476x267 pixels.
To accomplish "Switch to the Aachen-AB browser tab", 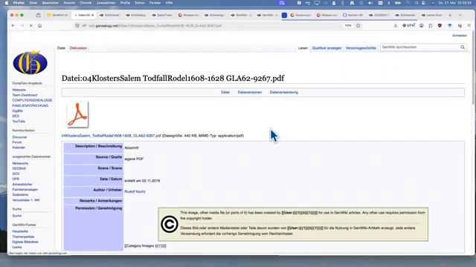I will click(353, 15).
